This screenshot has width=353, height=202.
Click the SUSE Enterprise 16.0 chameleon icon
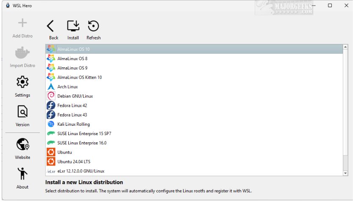(51, 143)
